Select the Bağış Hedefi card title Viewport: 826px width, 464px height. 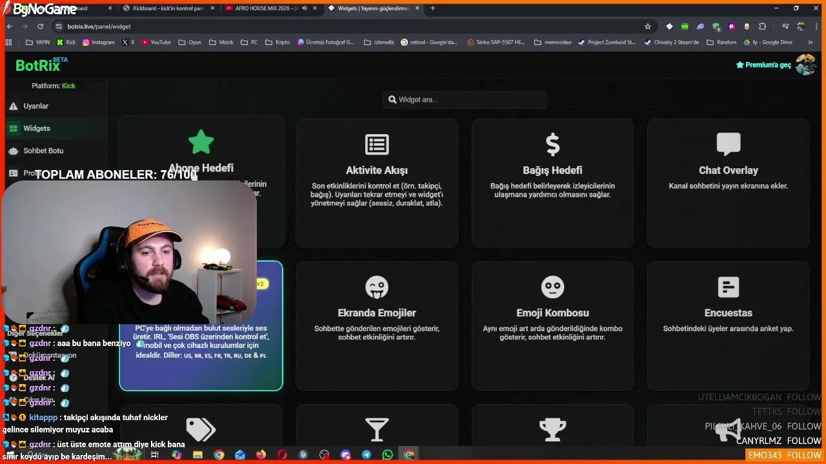tap(552, 171)
